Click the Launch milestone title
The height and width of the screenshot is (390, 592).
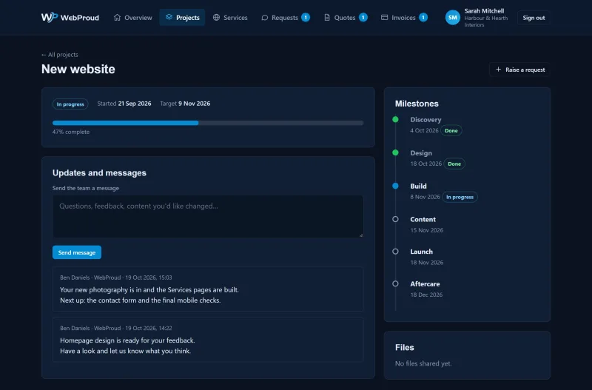pos(421,252)
